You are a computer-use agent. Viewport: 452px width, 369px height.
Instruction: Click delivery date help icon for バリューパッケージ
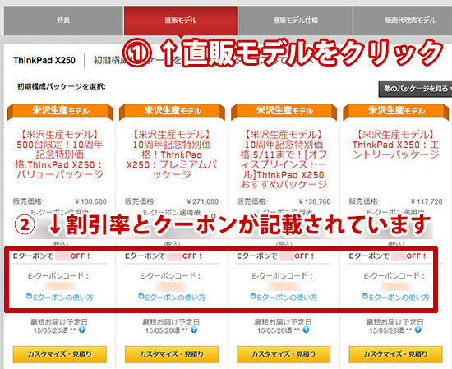pos(82,330)
